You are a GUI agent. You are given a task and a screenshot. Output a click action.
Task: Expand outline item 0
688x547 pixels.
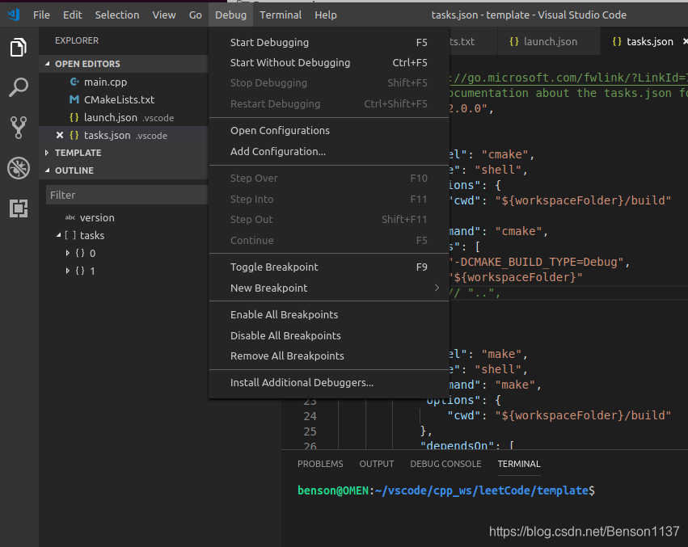click(x=67, y=253)
